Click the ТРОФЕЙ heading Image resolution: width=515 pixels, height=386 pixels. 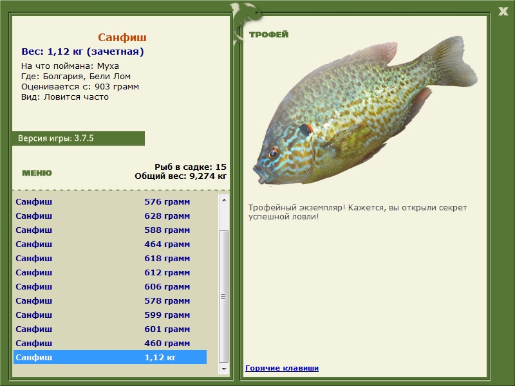(268, 35)
